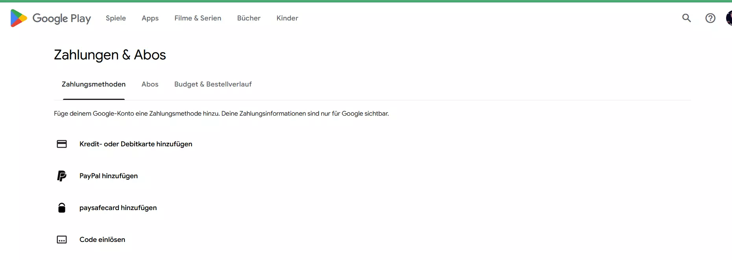Open the help question mark icon
Image resolution: width=732 pixels, height=260 pixels.
click(710, 18)
